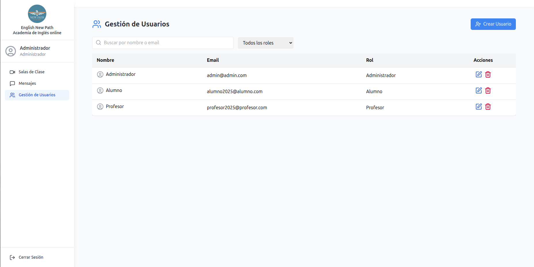Delete the Profesor user
The height and width of the screenshot is (267, 534).
pos(488,107)
